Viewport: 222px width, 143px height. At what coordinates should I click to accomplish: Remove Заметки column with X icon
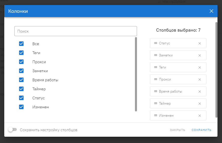click(x=200, y=55)
